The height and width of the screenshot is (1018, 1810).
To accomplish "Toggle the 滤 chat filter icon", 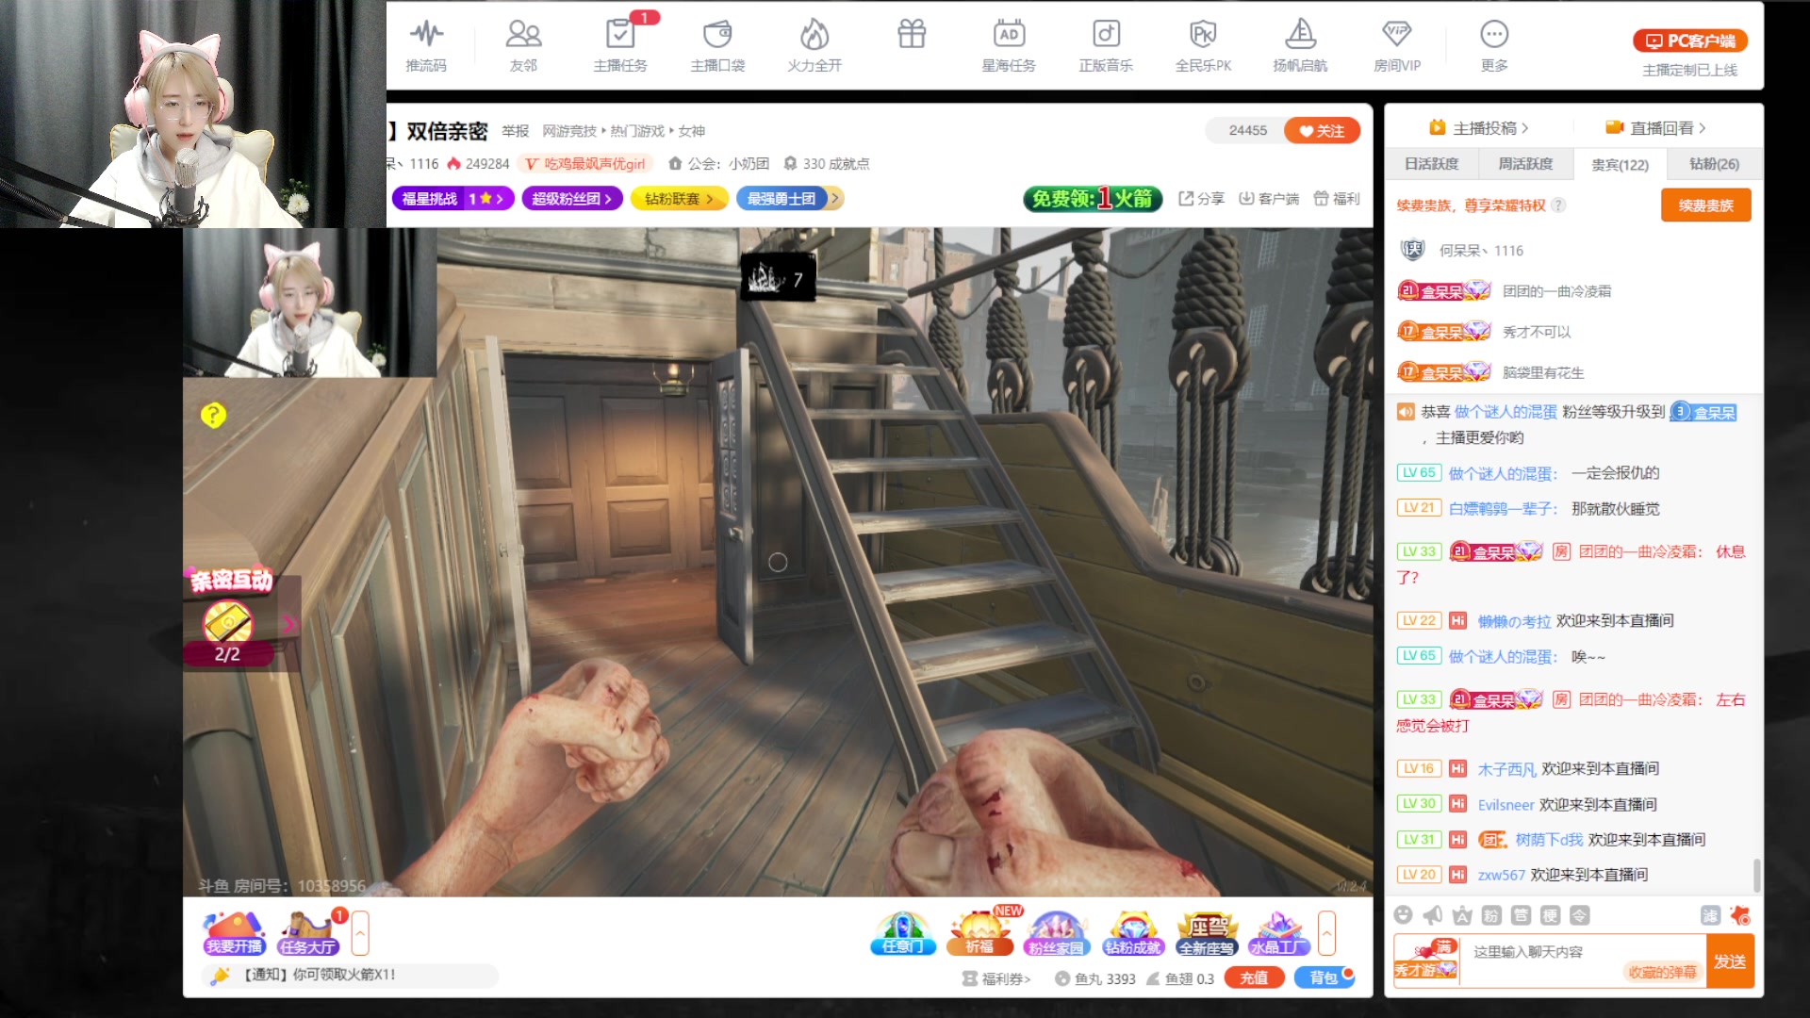I will [1710, 915].
